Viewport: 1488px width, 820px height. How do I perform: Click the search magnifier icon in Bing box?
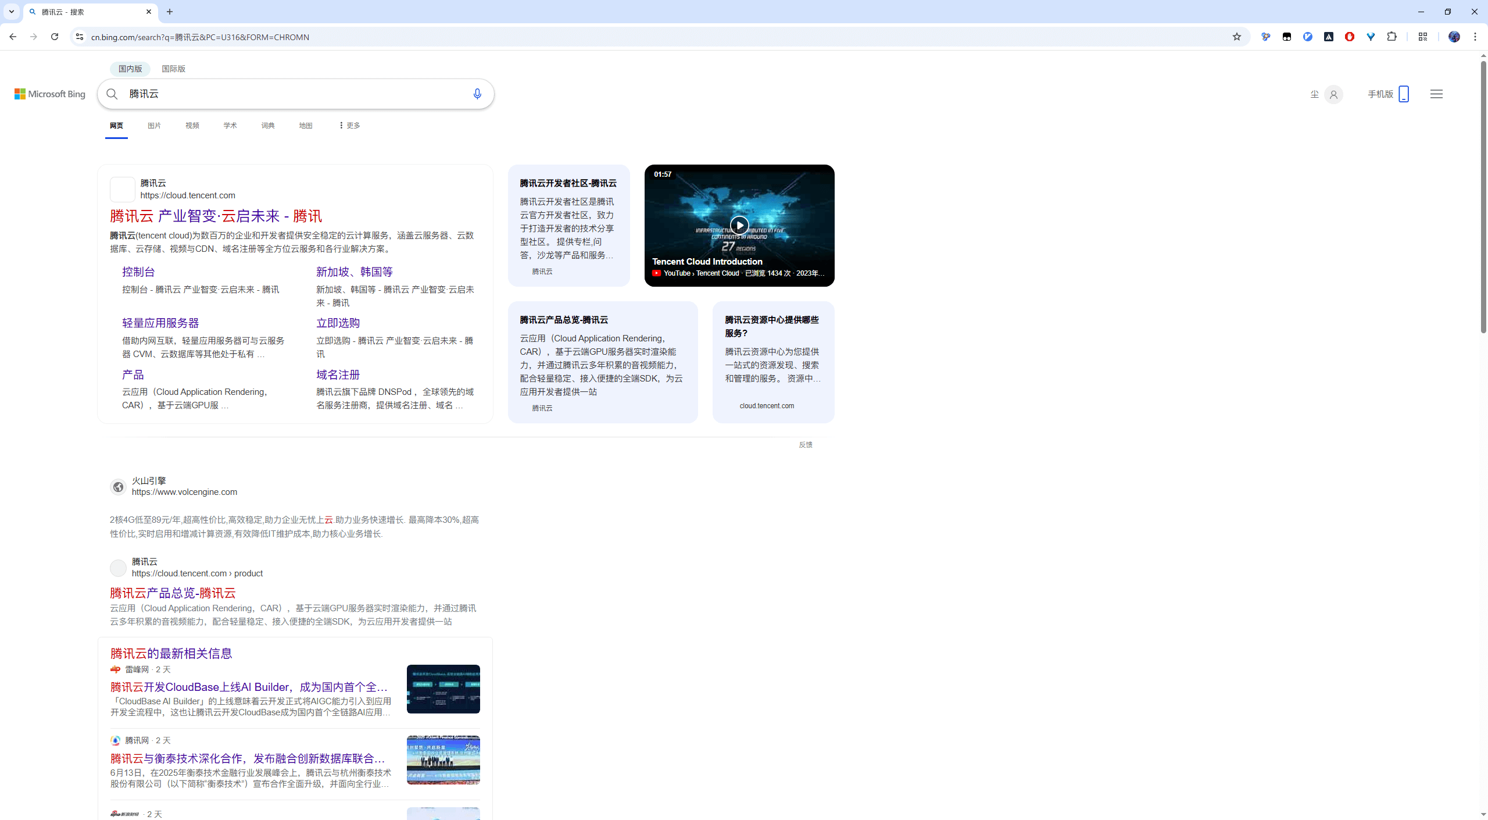(x=112, y=94)
